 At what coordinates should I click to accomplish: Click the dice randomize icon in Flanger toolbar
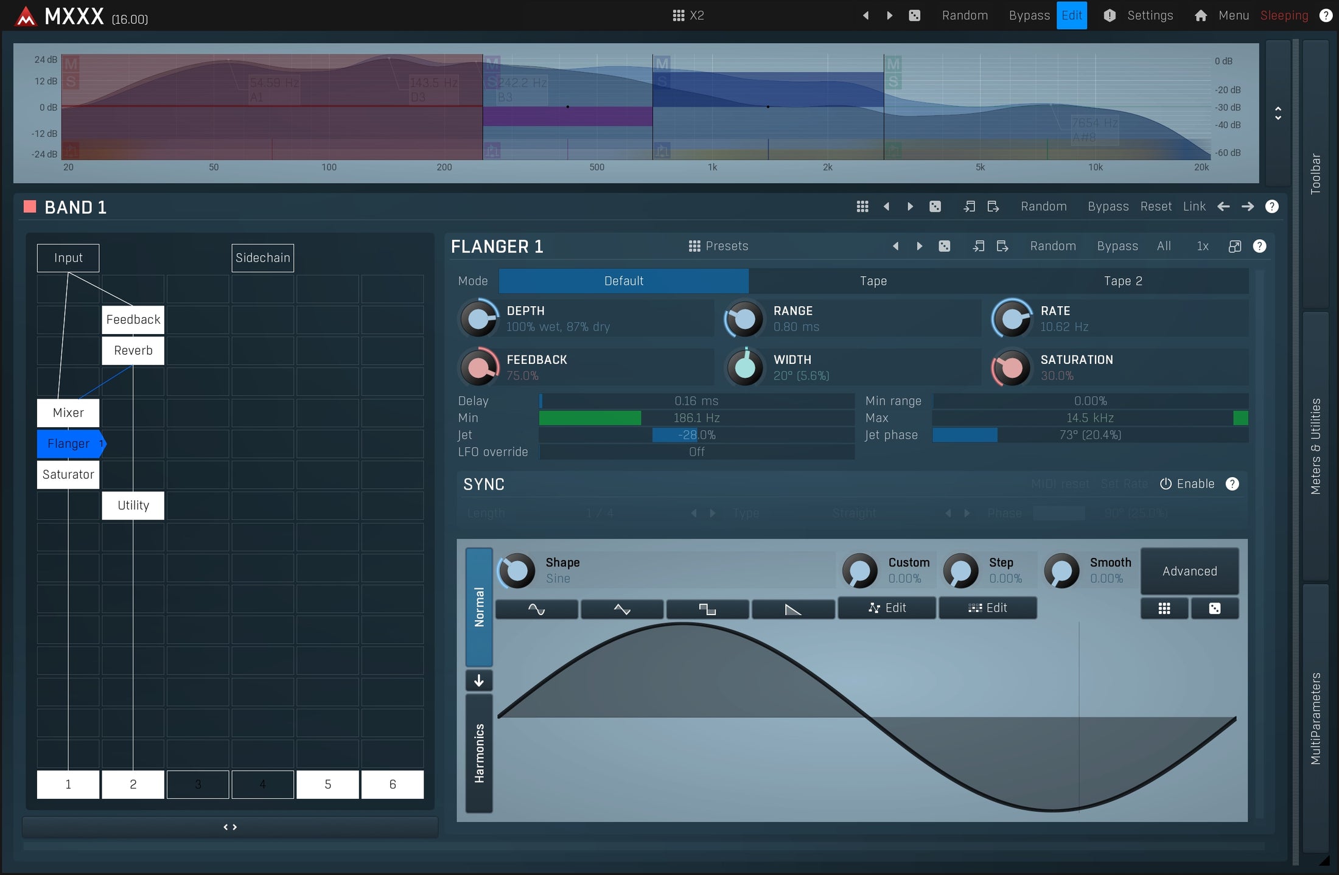945,246
